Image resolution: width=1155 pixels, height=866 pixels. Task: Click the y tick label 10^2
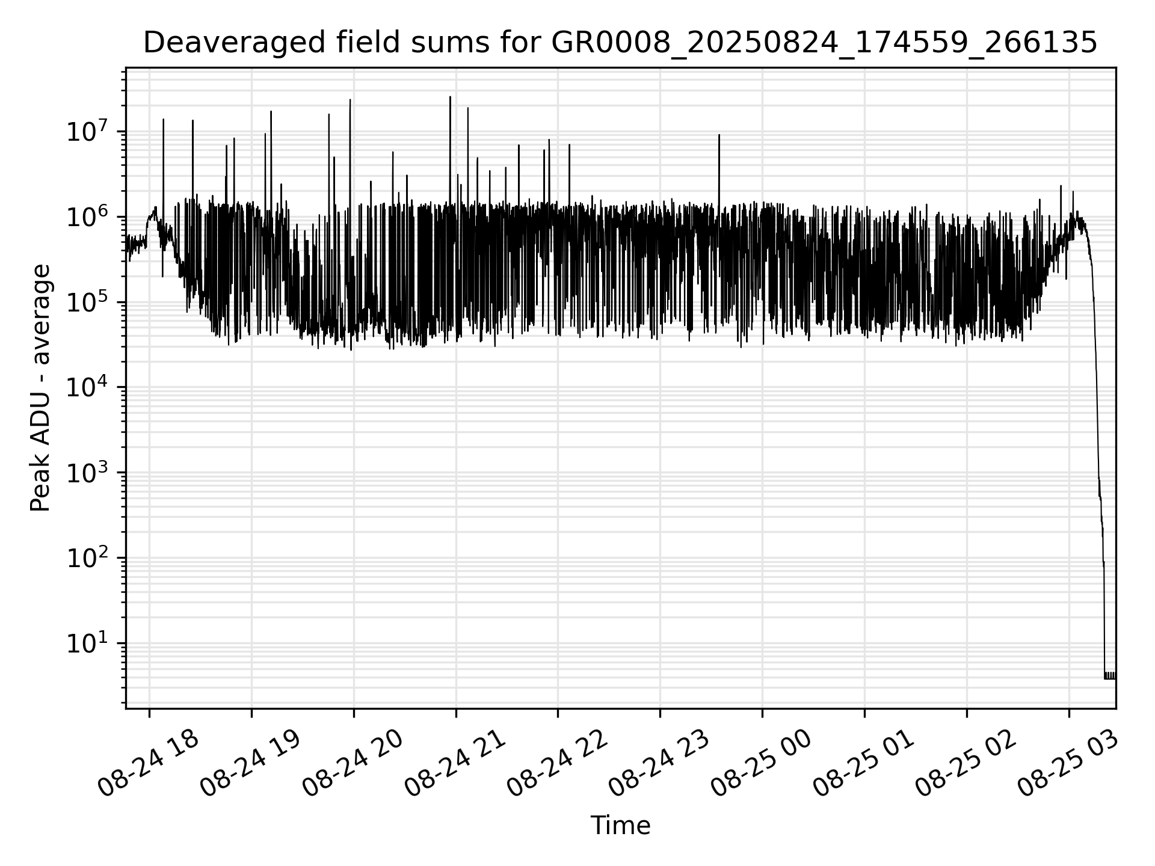pos(87,557)
